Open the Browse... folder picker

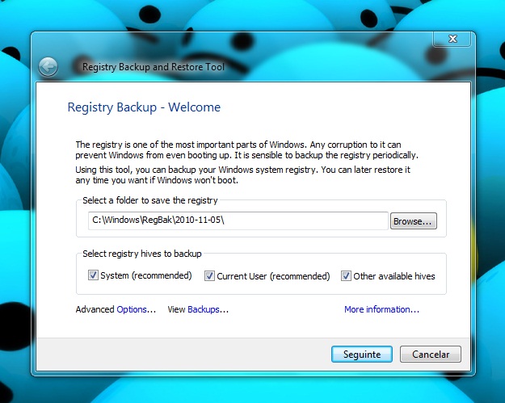point(414,221)
